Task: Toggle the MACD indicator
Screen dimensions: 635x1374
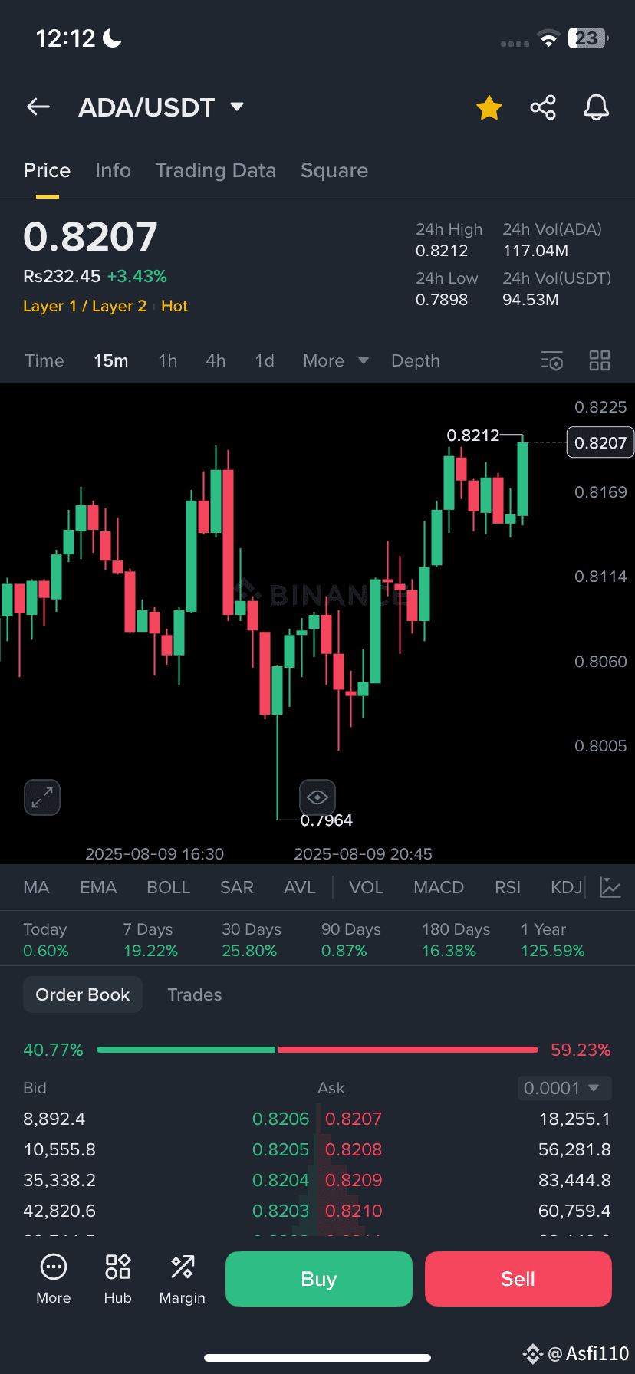Action: coord(439,887)
